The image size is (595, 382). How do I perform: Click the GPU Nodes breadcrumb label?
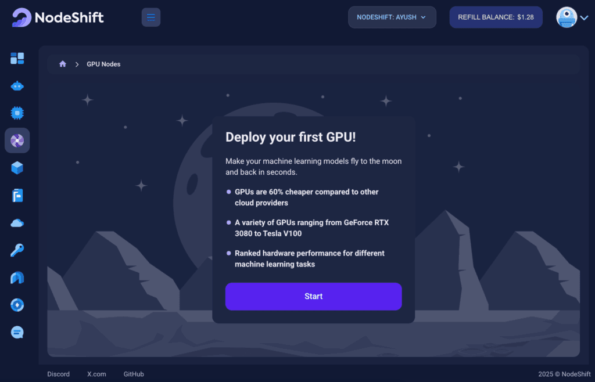[x=103, y=64]
